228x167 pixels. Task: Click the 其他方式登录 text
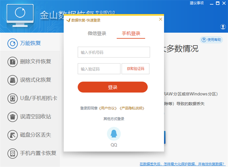pyautogui.click(x=114, y=119)
